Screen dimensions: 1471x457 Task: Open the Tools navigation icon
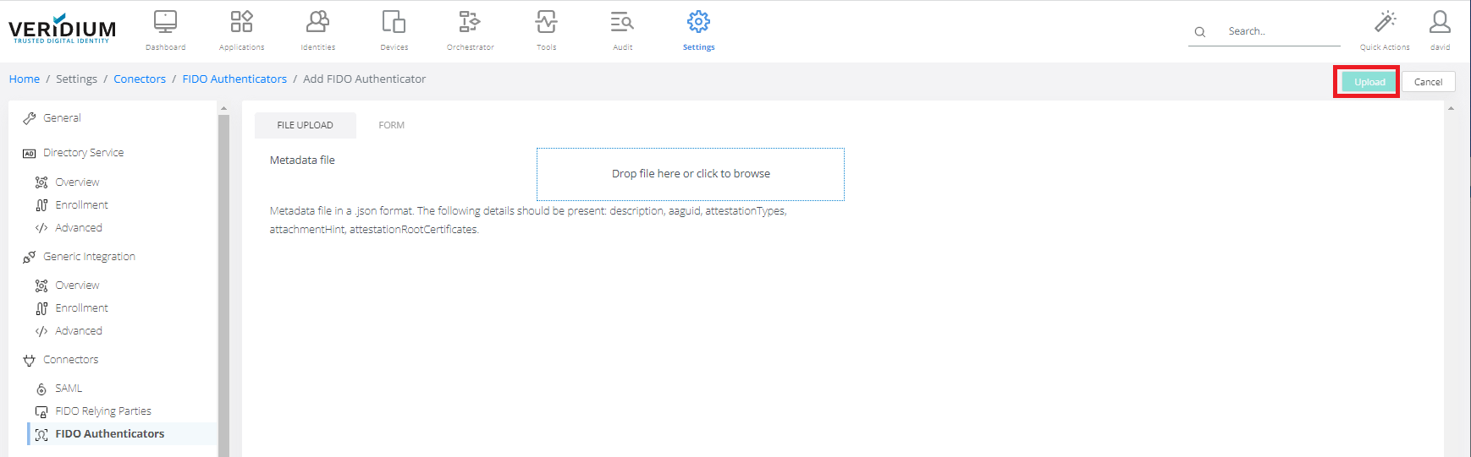pos(546,22)
